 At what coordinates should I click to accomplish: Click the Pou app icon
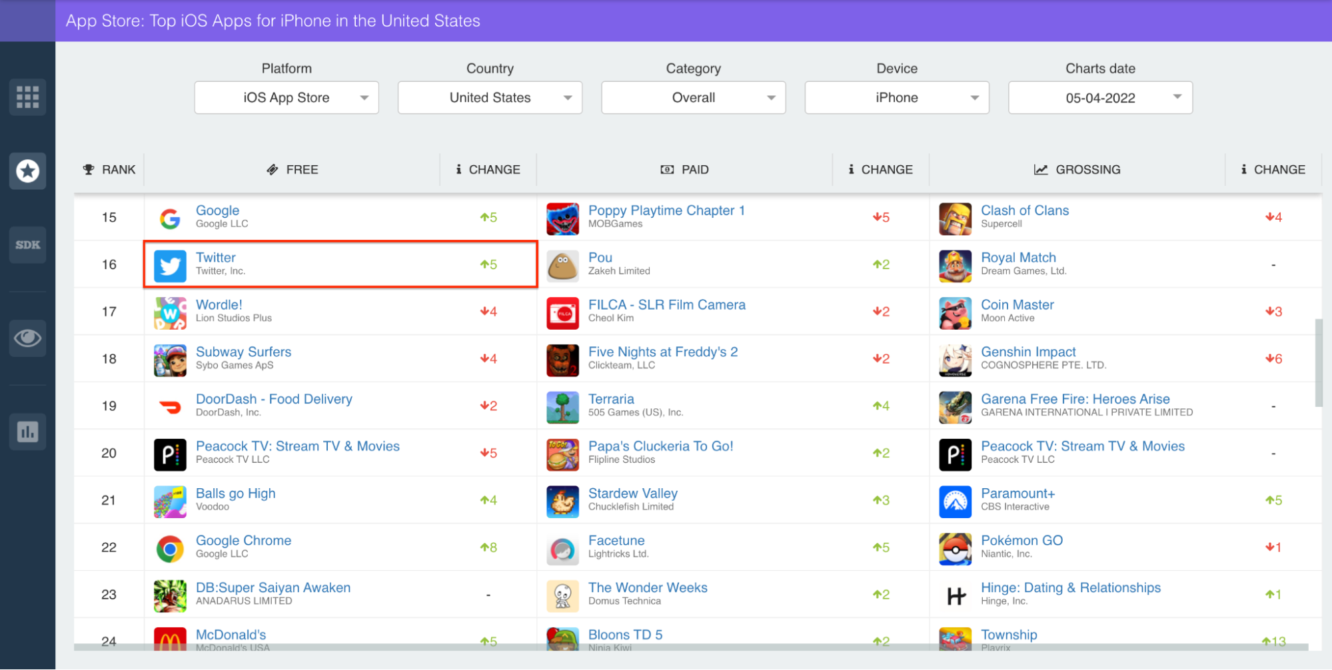click(x=562, y=265)
